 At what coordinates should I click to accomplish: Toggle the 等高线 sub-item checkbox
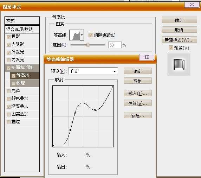click(x=13, y=76)
